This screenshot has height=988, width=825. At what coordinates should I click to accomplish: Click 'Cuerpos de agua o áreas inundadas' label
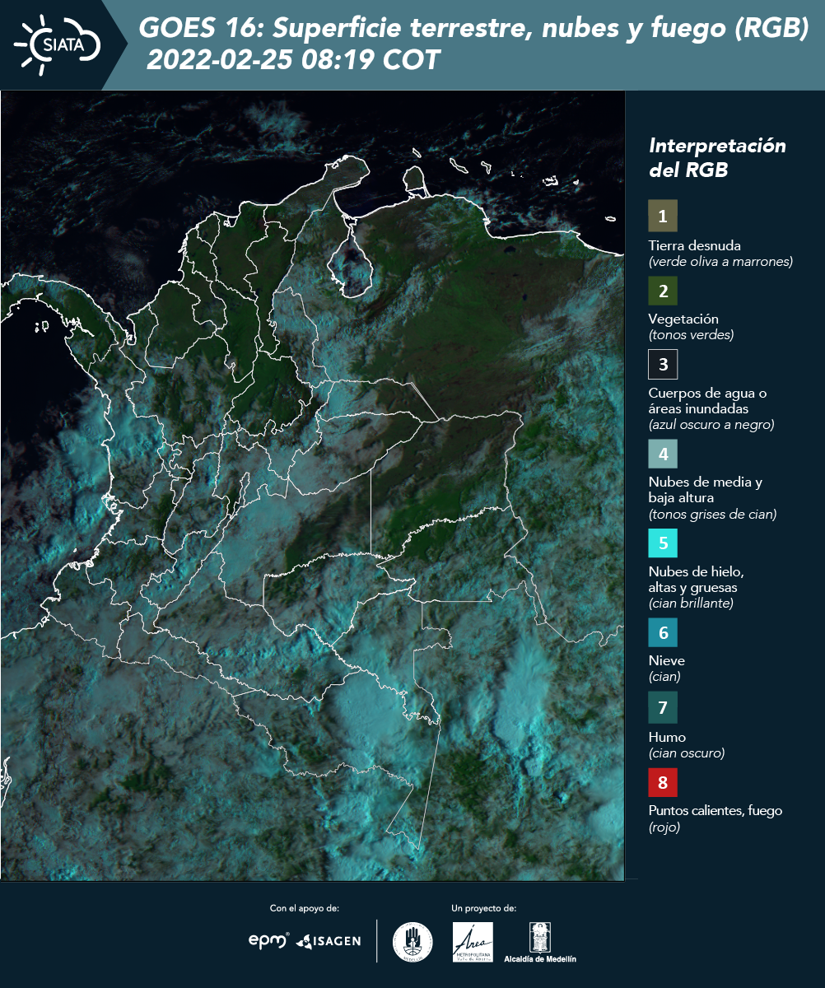[x=708, y=400]
